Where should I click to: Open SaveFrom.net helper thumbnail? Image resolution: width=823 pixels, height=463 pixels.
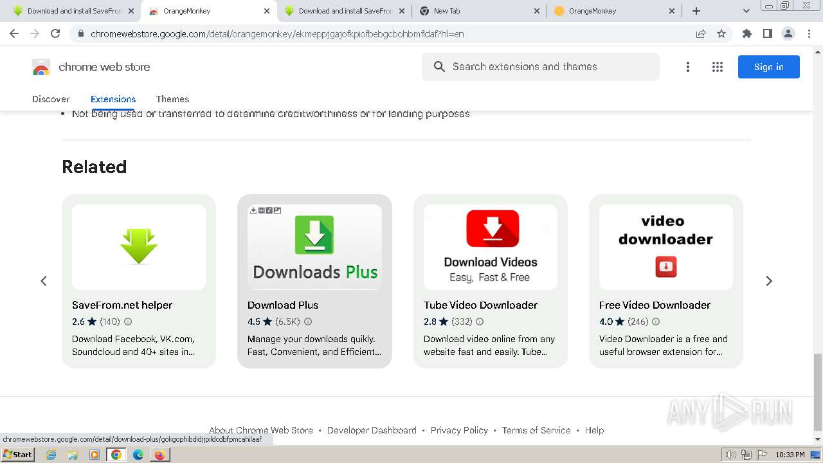(139, 247)
